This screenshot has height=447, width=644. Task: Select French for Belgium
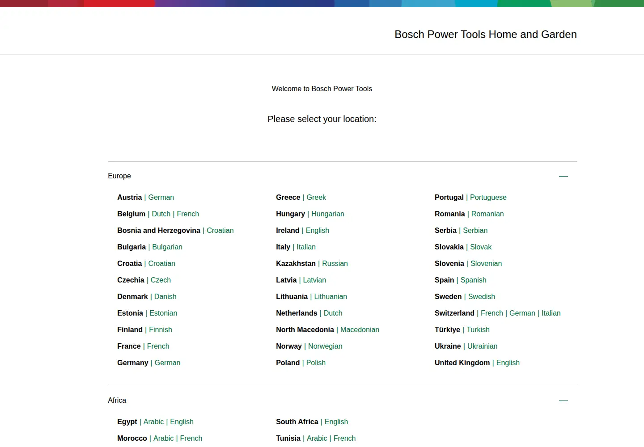click(x=188, y=214)
